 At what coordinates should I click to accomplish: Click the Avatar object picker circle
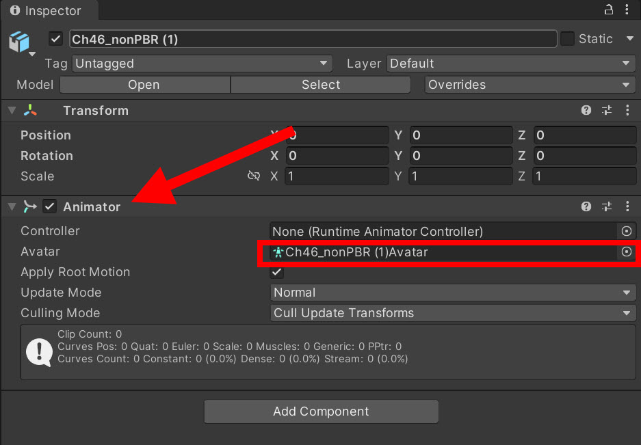[626, 252]
